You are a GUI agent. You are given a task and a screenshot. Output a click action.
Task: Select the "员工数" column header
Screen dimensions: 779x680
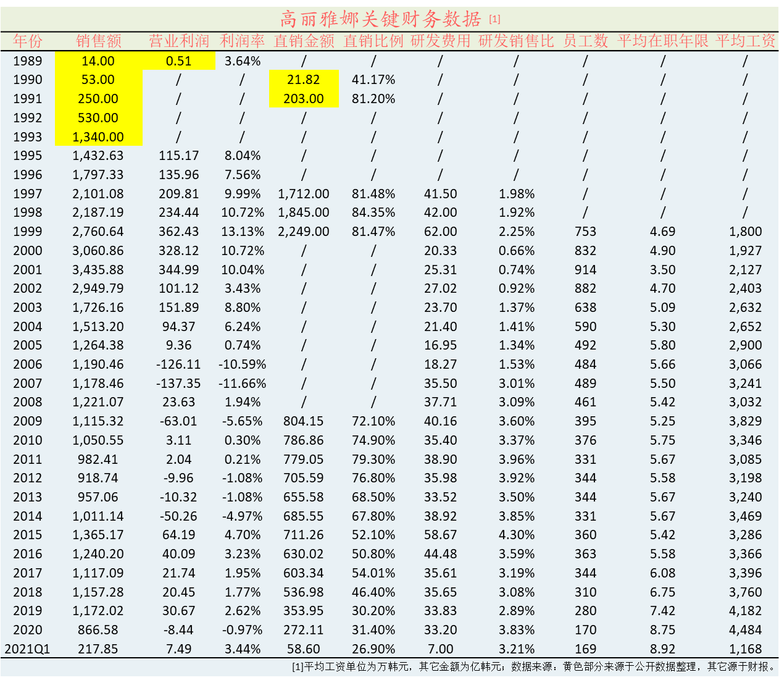585,41
